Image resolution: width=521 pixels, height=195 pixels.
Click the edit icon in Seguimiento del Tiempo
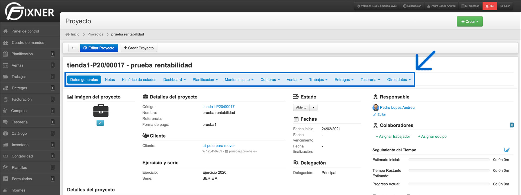tap(507, 150)
